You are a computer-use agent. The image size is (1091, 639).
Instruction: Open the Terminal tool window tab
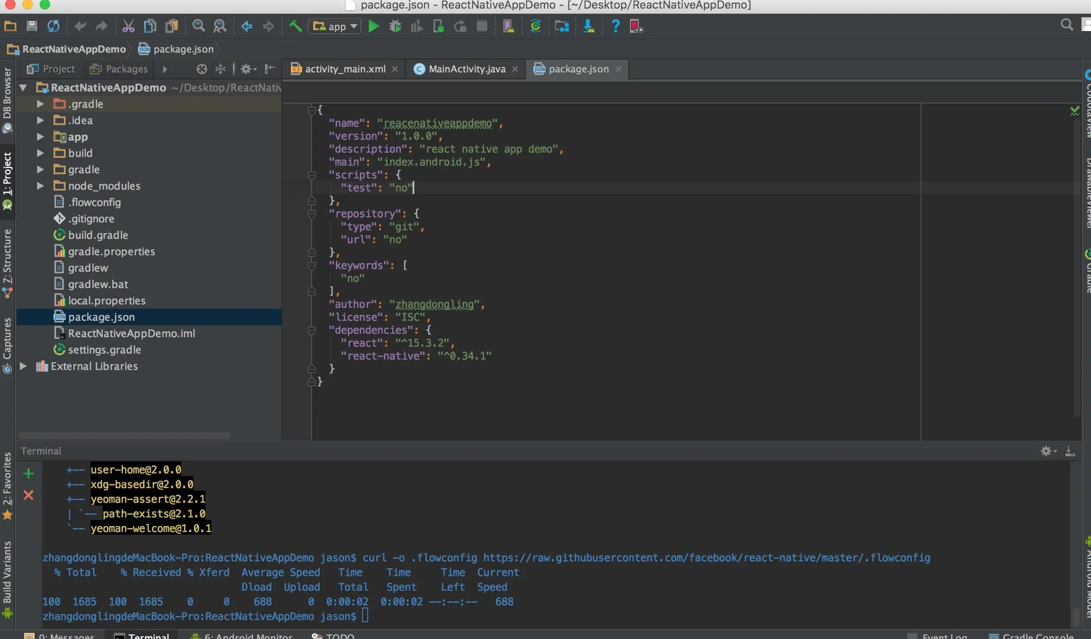tap(142, 635)
